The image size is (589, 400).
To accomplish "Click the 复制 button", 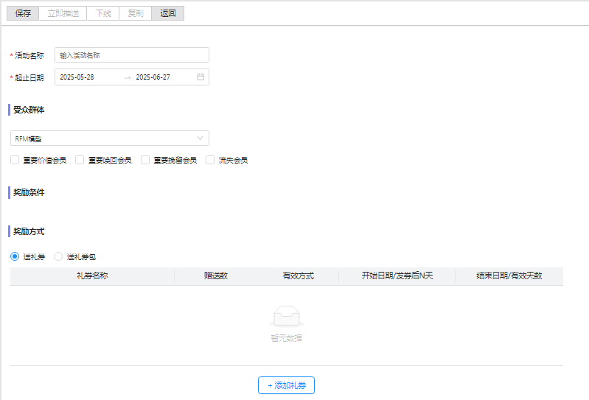I will click(136, 13).
